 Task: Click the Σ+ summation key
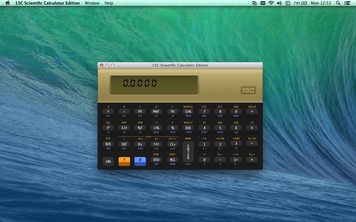point(236,161)
